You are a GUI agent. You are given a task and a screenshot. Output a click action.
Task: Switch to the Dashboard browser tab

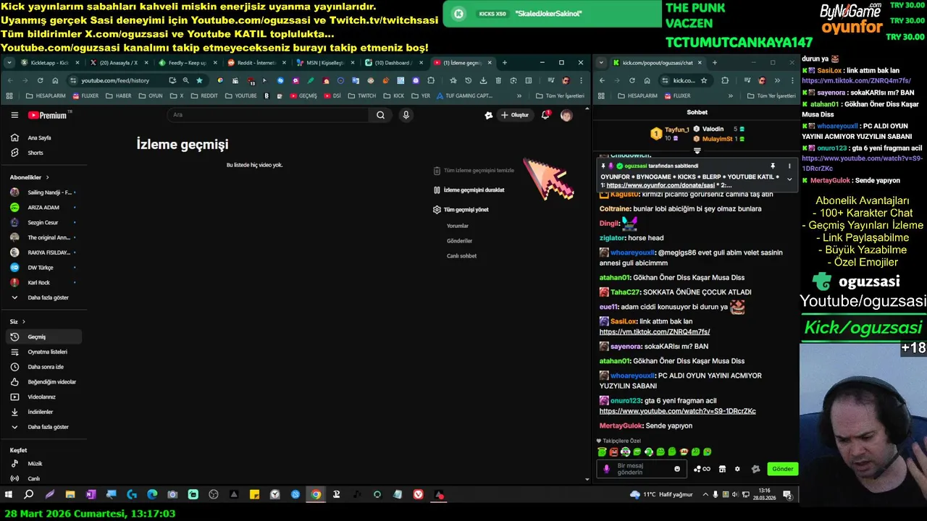coord(393,63)
